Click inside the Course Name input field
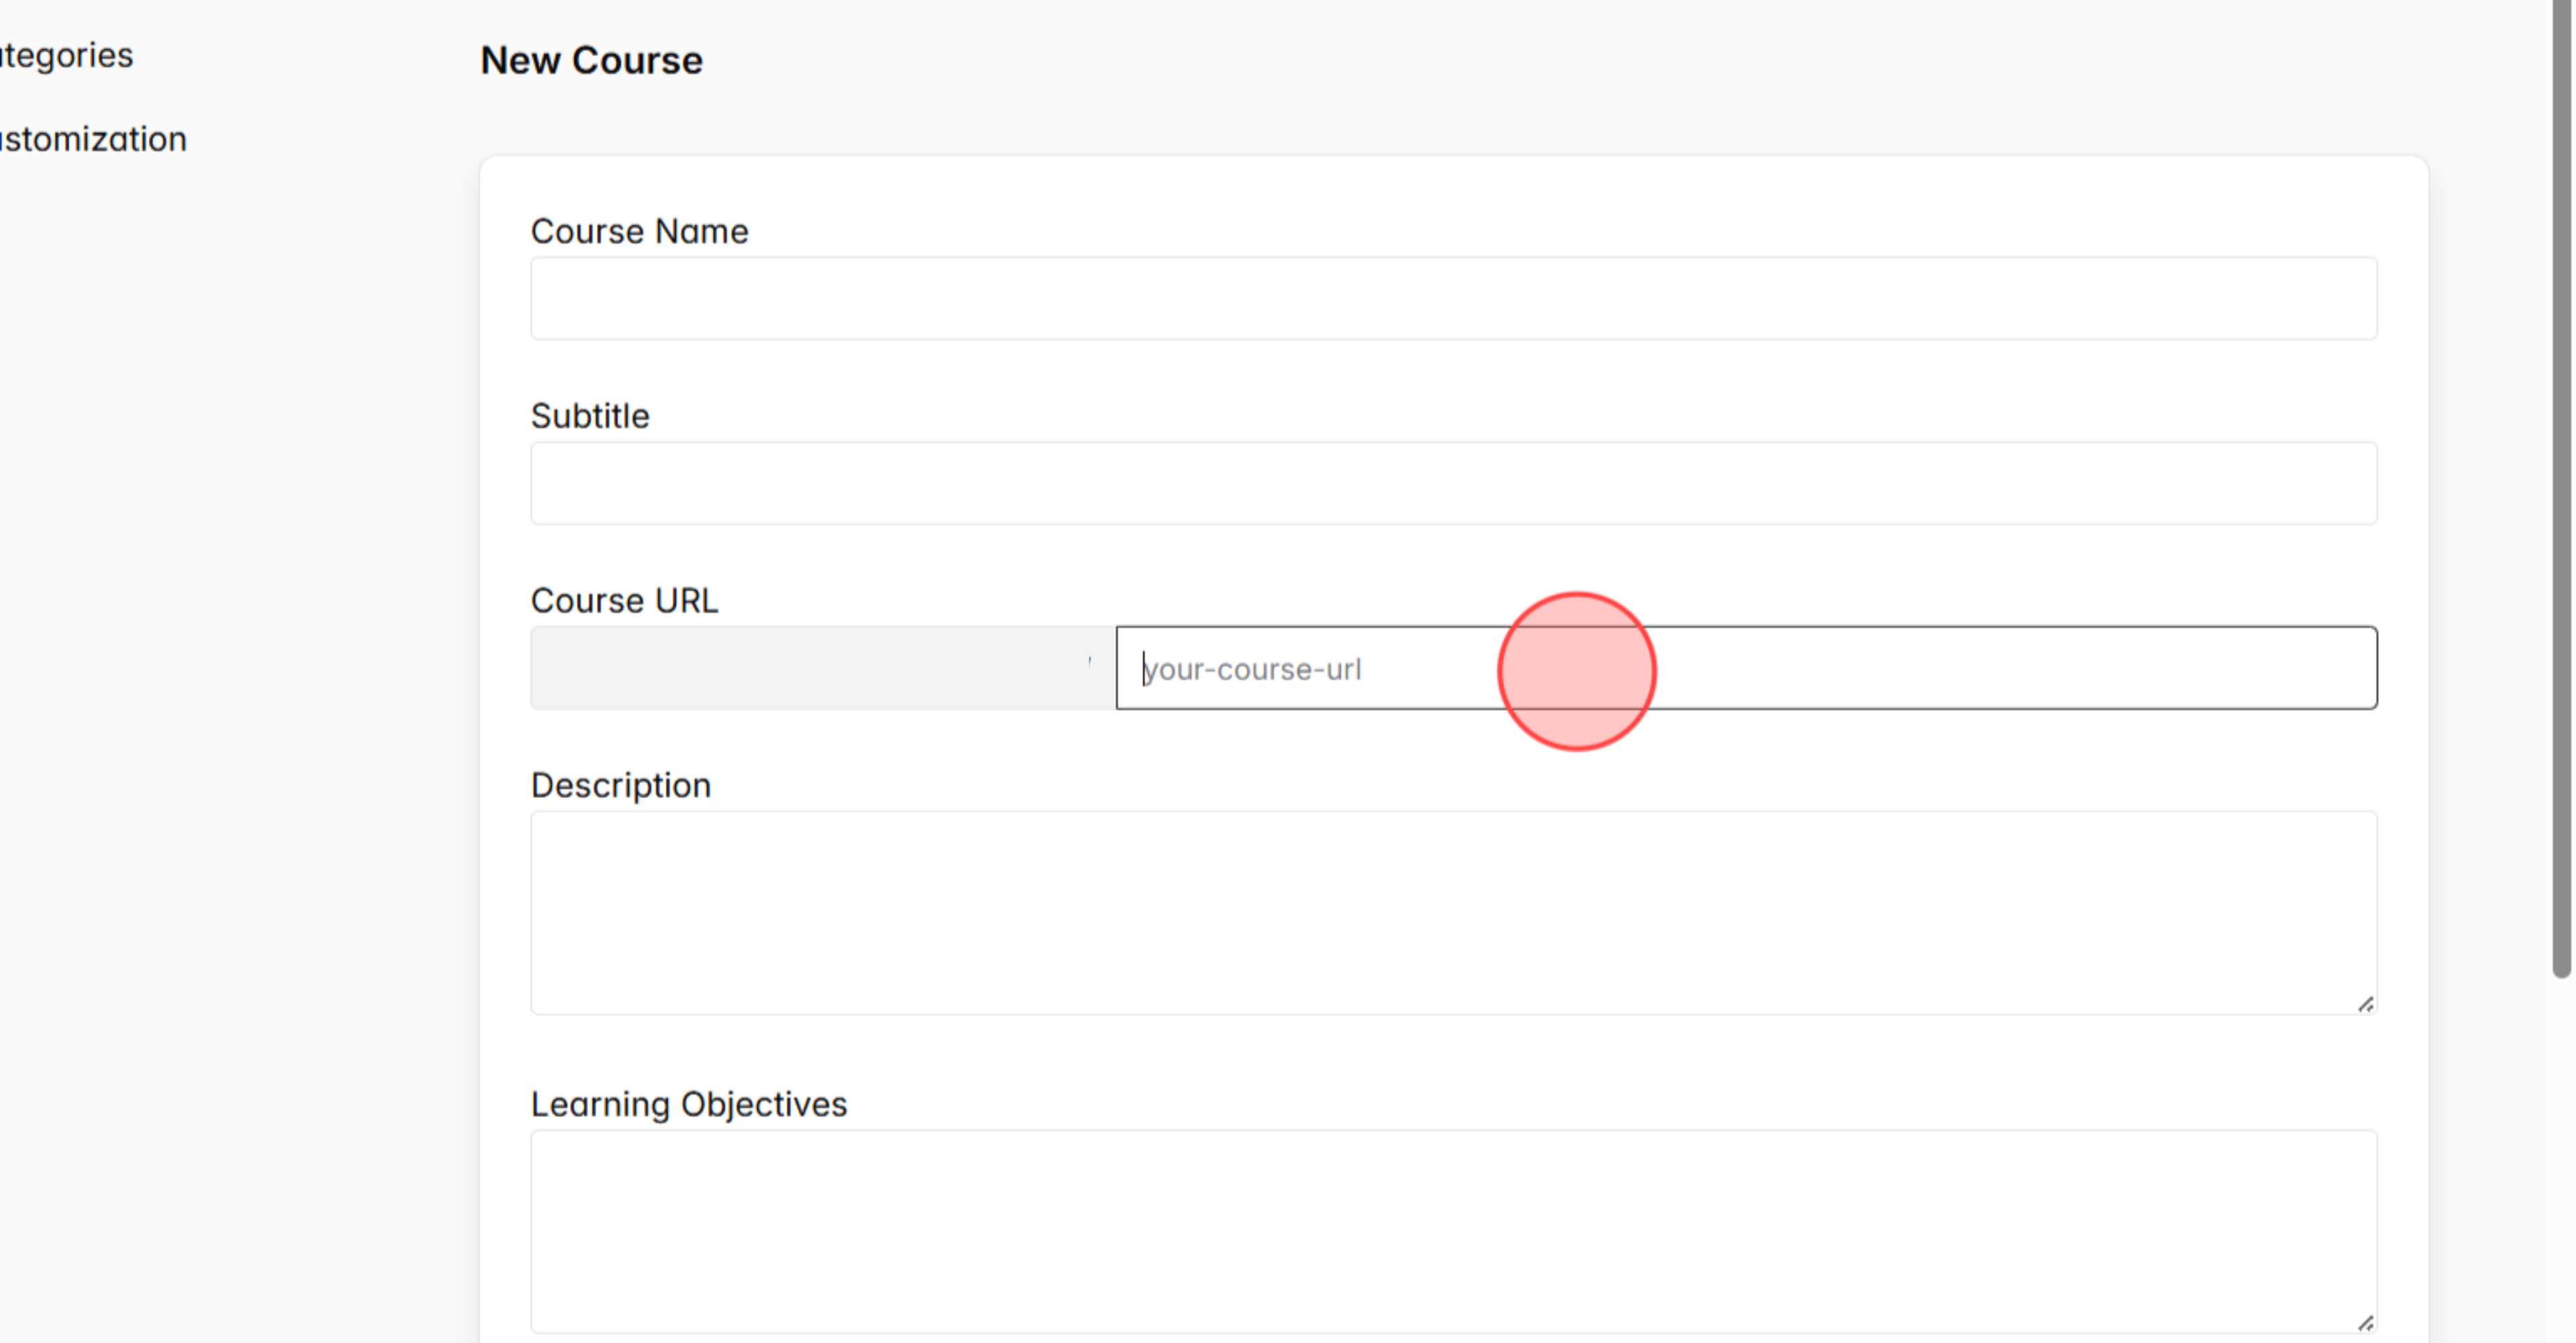Image resolution: width=2576 pixels, height=1343 pixels. tap(1450, 298)
